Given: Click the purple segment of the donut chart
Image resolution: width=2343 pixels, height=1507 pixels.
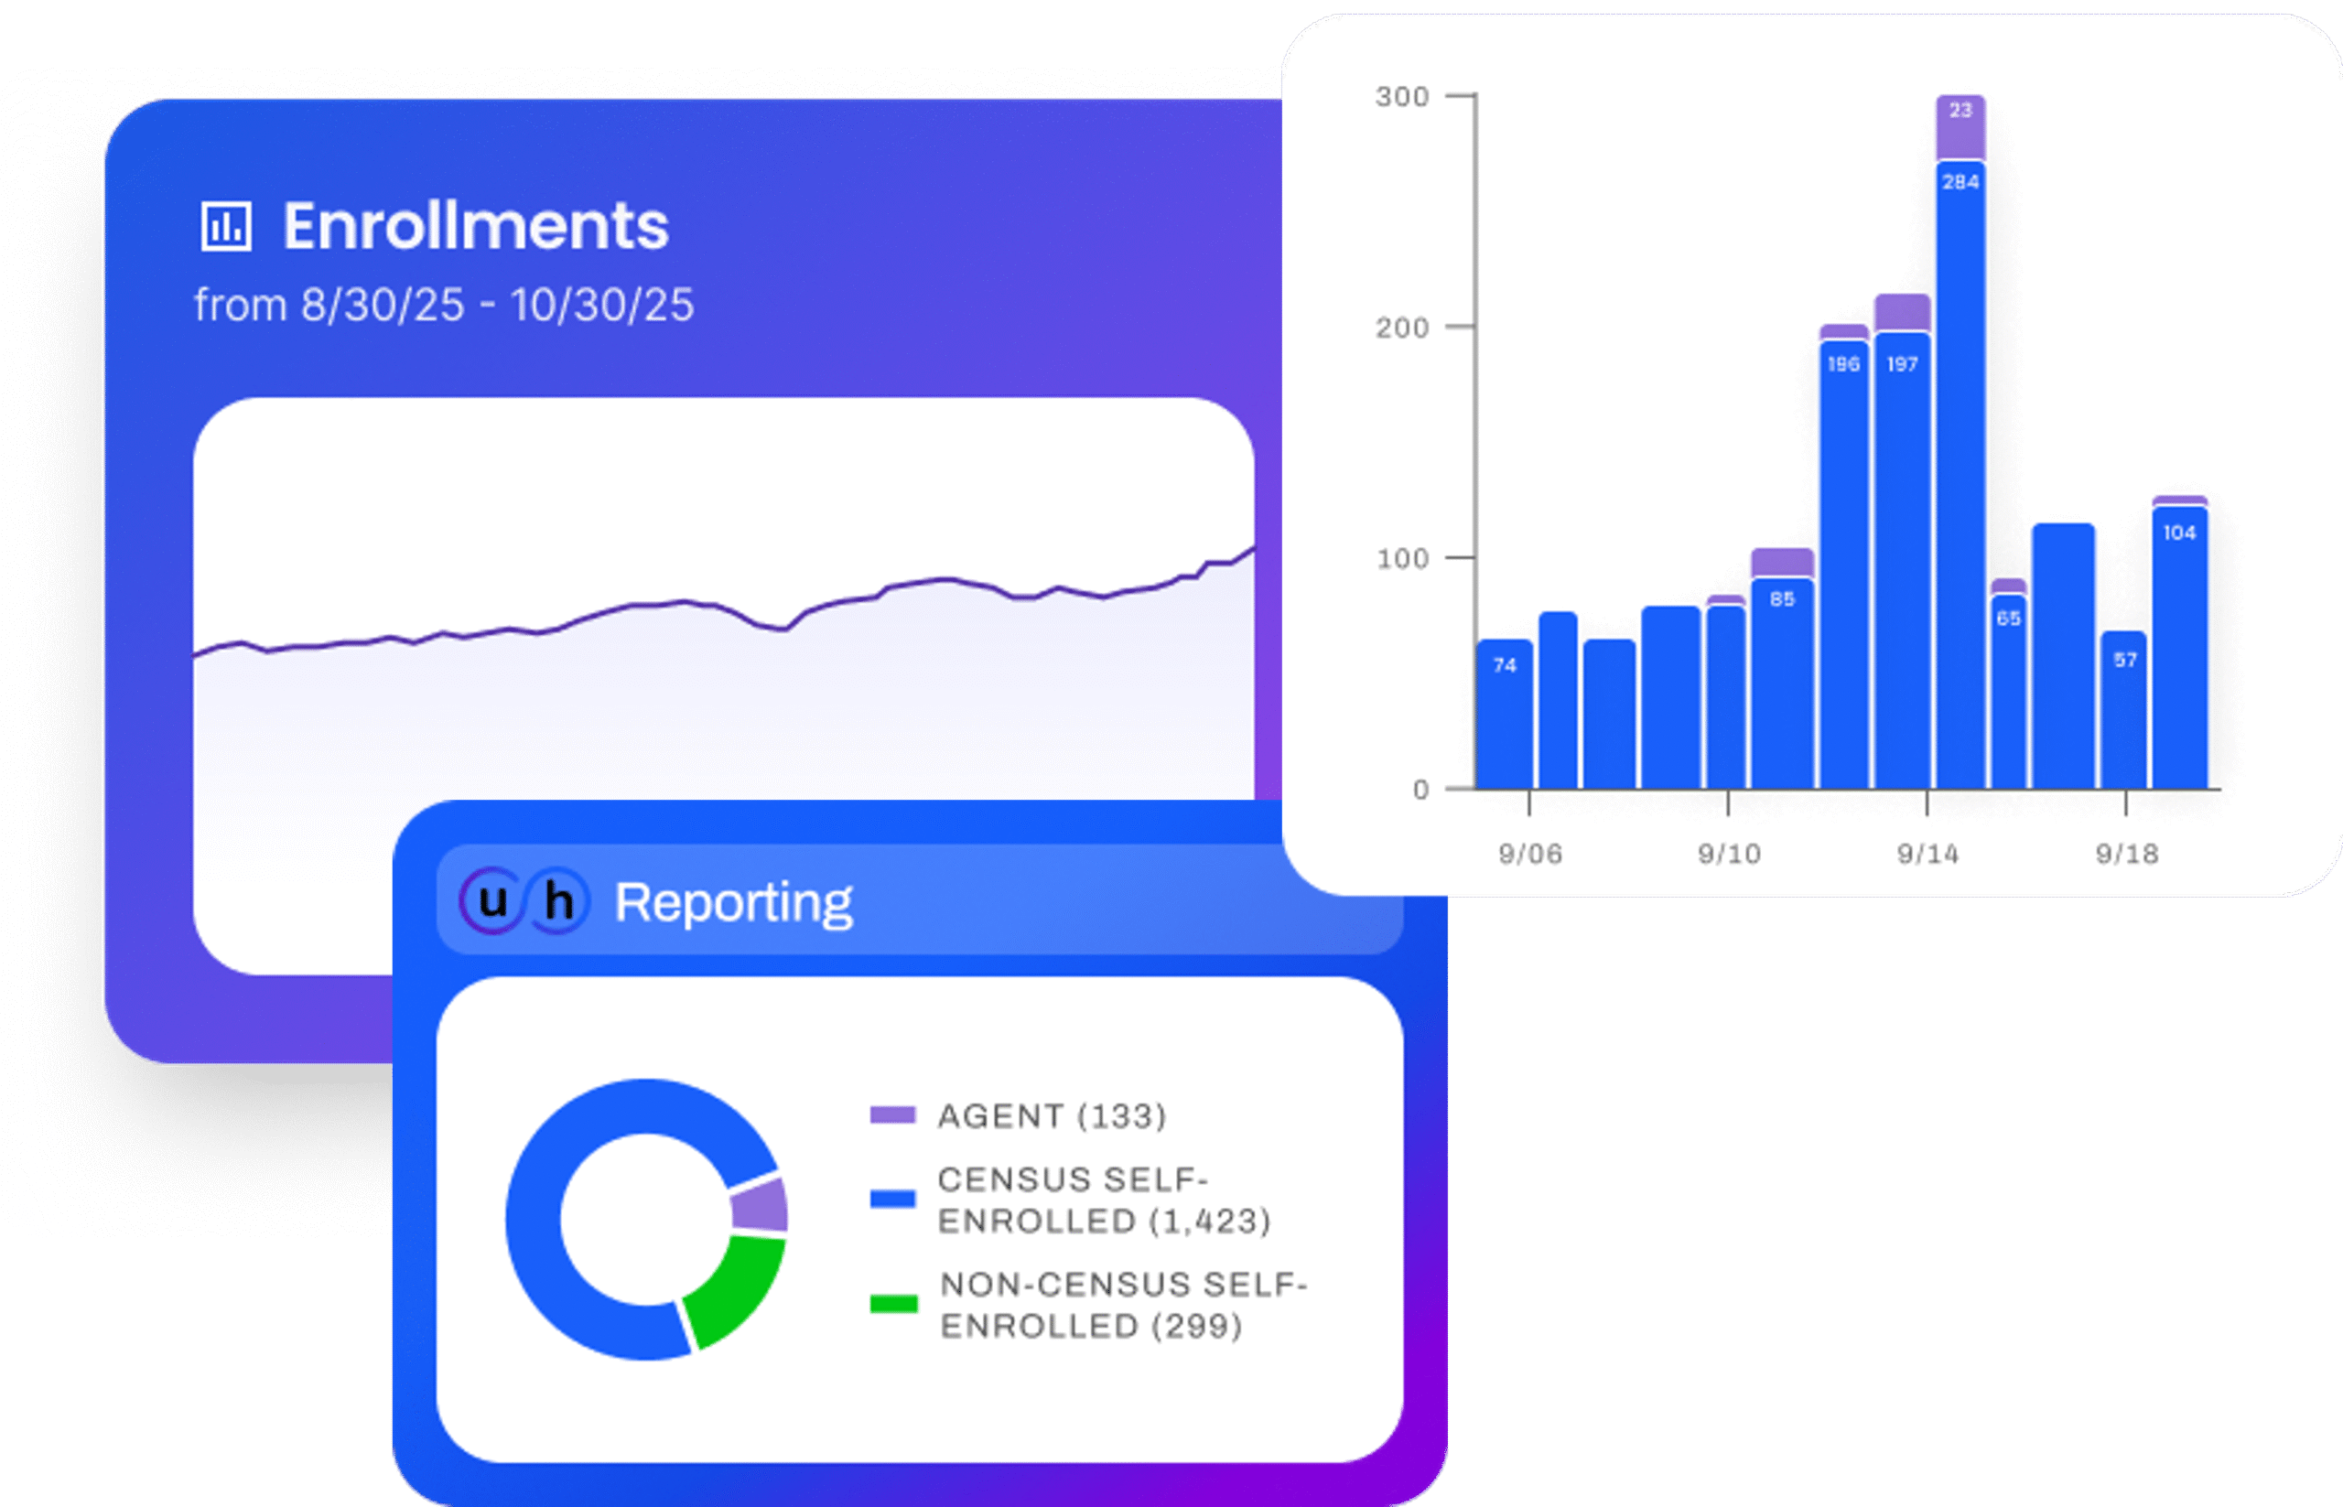Looking at the screenshot, I should [761, 1205].
